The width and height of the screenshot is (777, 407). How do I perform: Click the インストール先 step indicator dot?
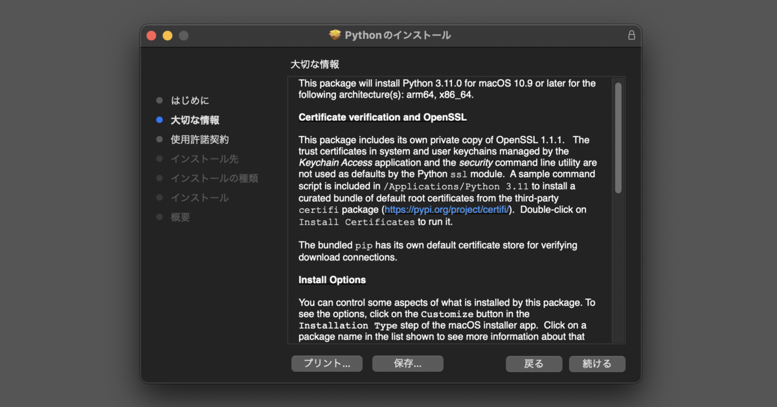coord(159,159)
